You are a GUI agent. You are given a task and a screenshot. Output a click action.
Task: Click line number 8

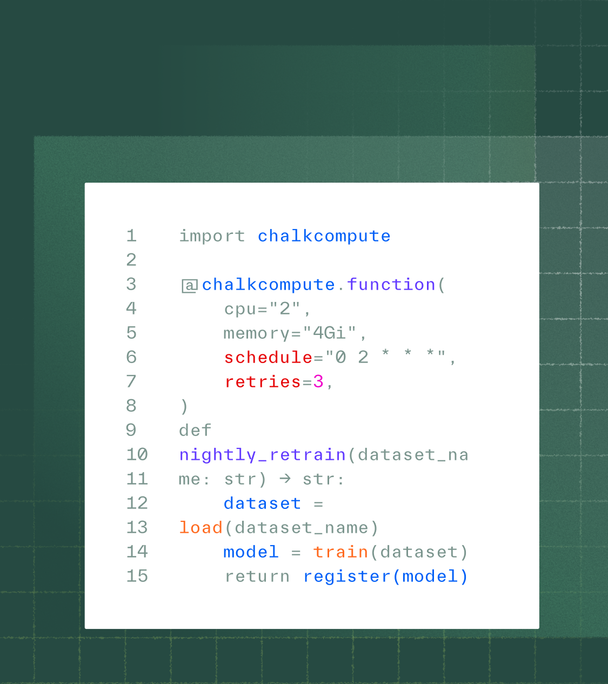(131, 406)
